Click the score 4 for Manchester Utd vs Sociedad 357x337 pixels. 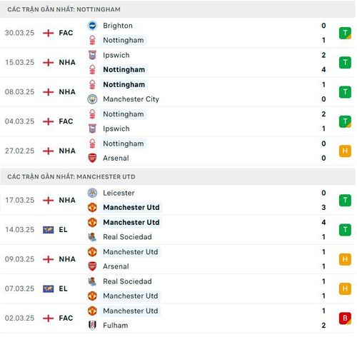[x=323, y=222]
